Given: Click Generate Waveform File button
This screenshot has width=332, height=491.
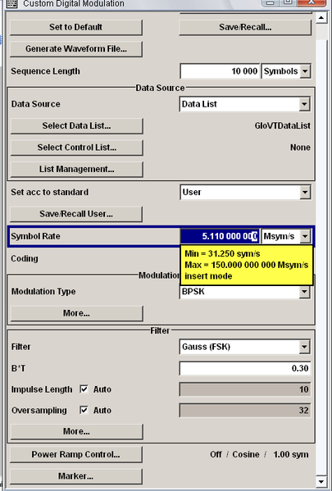Looking at the screenshot, I should coord(76,49).
